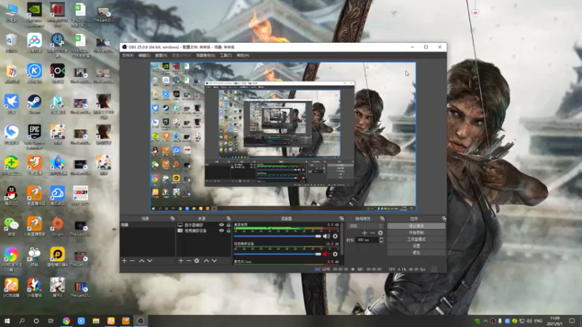Open video capture device audio settings gear

(x=335, y=254)
